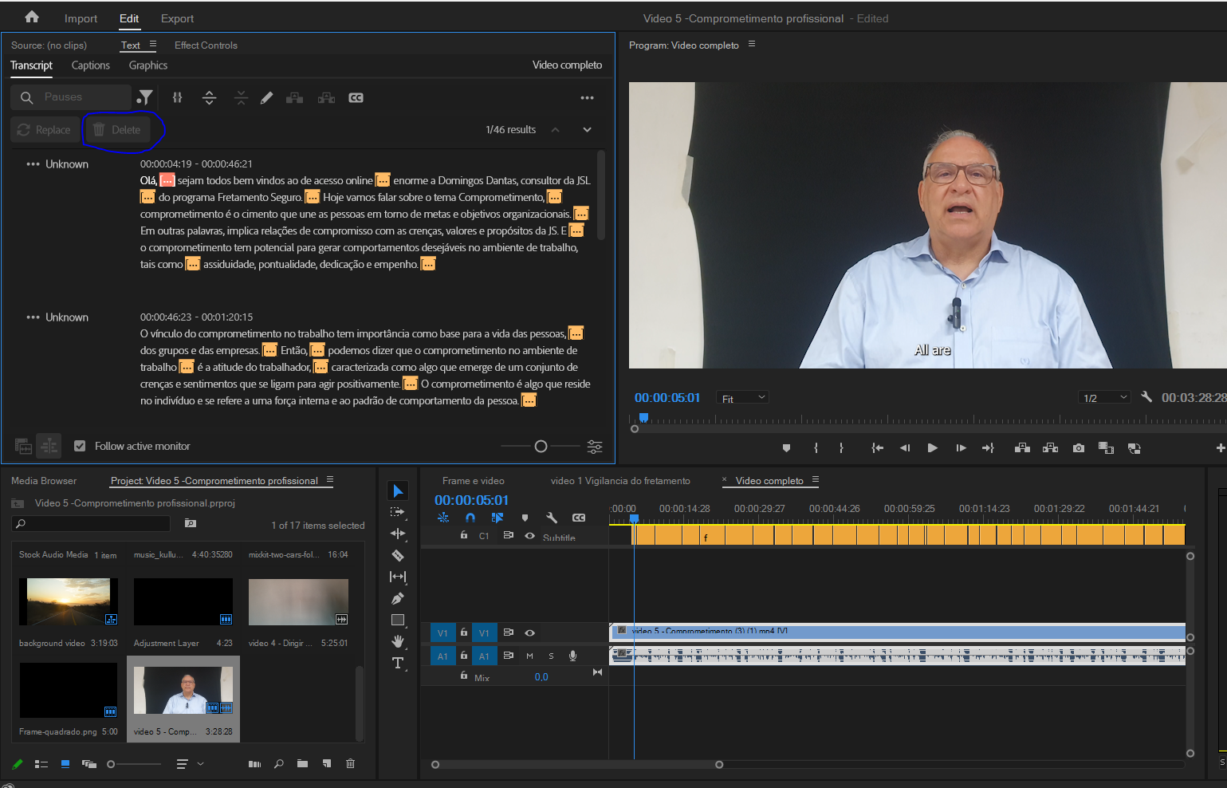
Task: Select the Hand tool in the tools panel
Action: tap(398, 640)
